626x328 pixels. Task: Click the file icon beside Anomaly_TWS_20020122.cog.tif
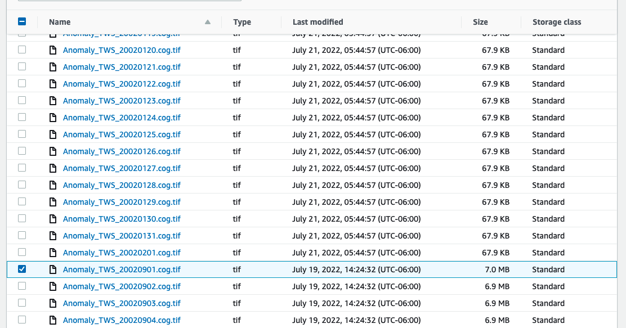coord(52,83)
